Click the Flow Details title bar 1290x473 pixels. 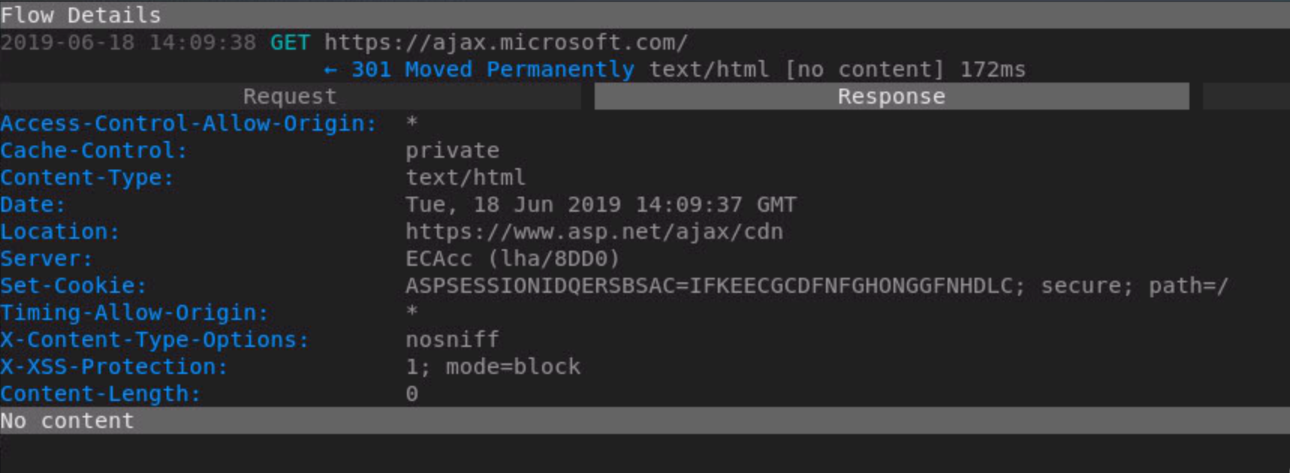[80, 15]
